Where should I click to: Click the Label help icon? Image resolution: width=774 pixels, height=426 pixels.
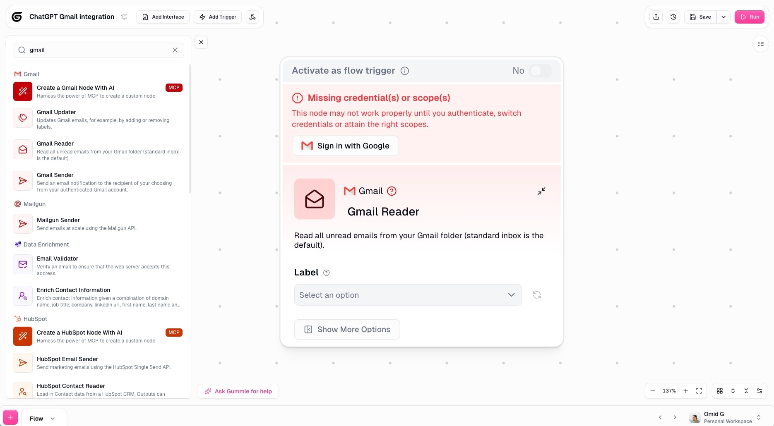click(x=327, y=273)
